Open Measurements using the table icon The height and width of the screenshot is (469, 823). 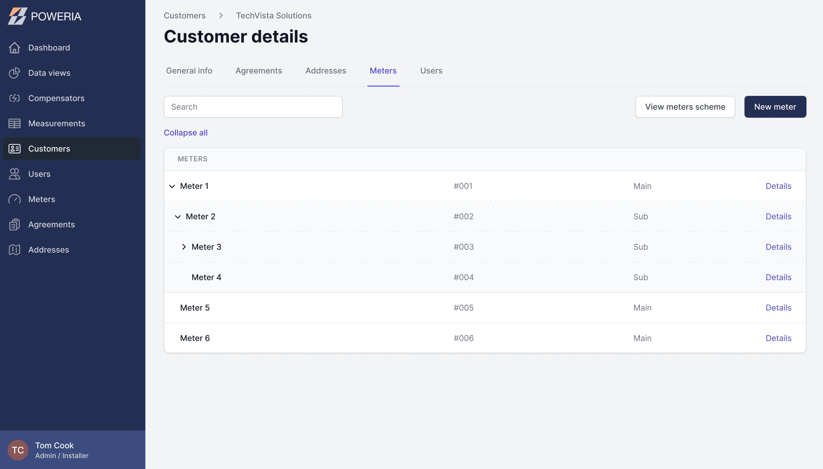(x=15, y=123)
